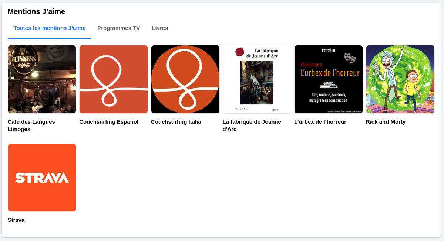Image resolution: width=444 pixels, height=241 pixels.
Task: Follow the Couchsurfing Español title link
Action: pos(109,122)
